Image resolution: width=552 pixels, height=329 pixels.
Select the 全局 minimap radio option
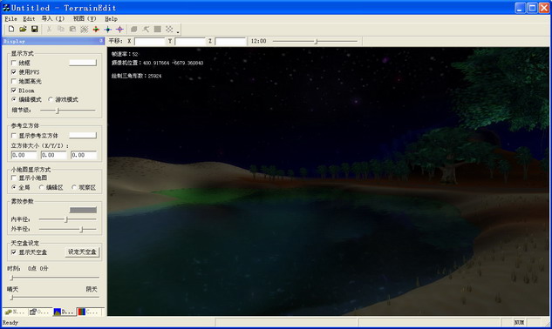[14, 187]
